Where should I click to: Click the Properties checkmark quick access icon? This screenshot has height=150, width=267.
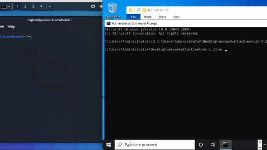(x=139, y=10)
